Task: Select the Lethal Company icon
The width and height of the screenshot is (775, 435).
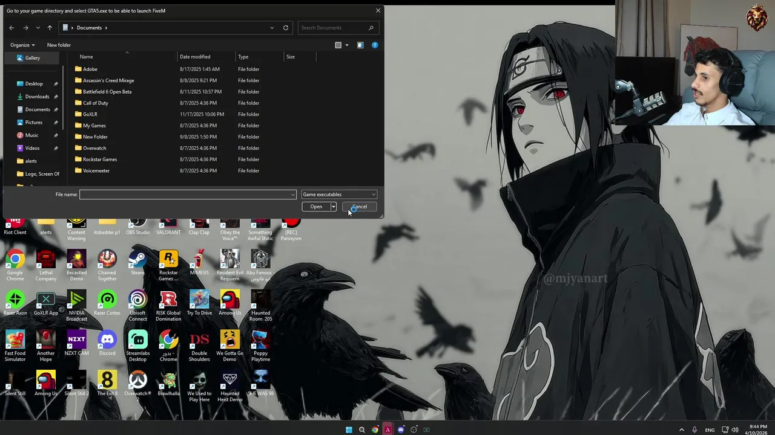Action: click(46, 266)
